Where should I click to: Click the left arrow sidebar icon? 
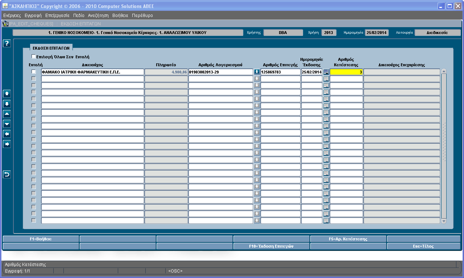(x=7, y=134)
